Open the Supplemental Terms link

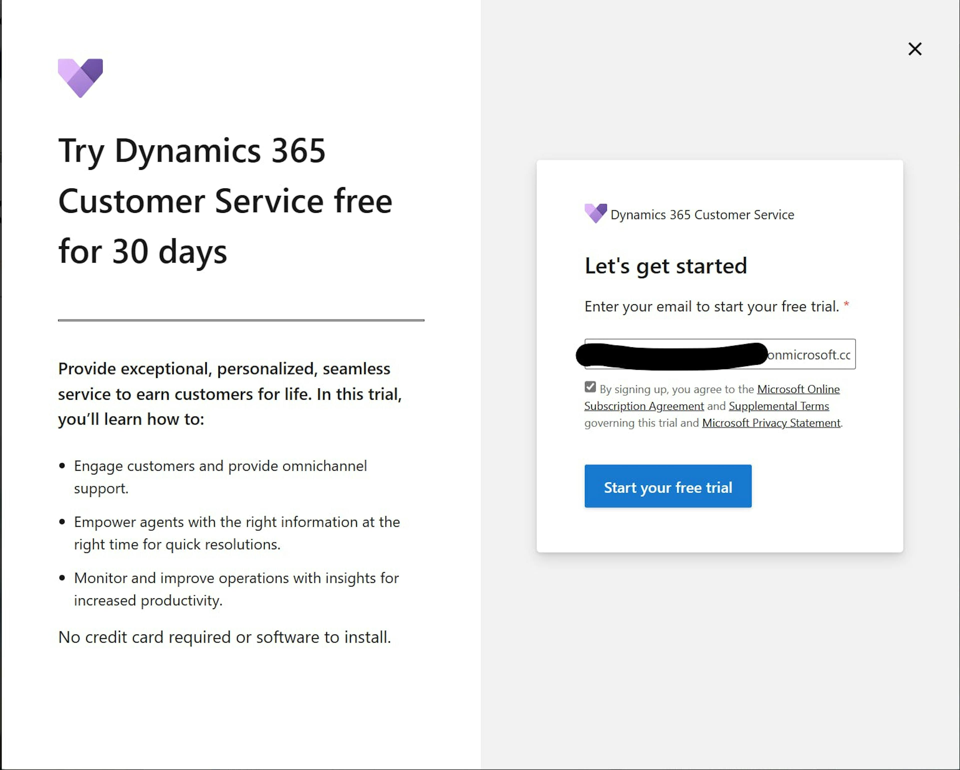[778, 406]
